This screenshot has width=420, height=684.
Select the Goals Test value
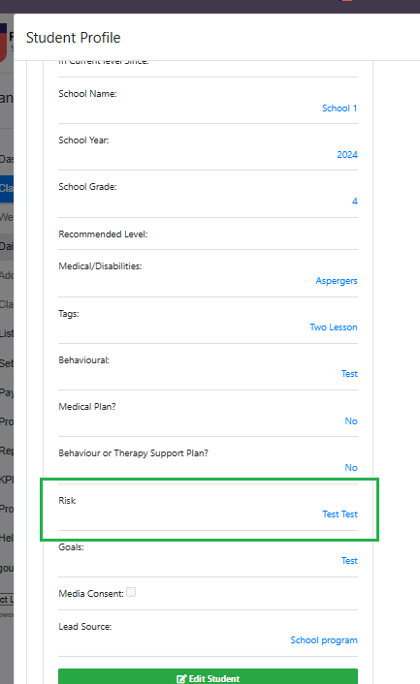click(349, 561)
